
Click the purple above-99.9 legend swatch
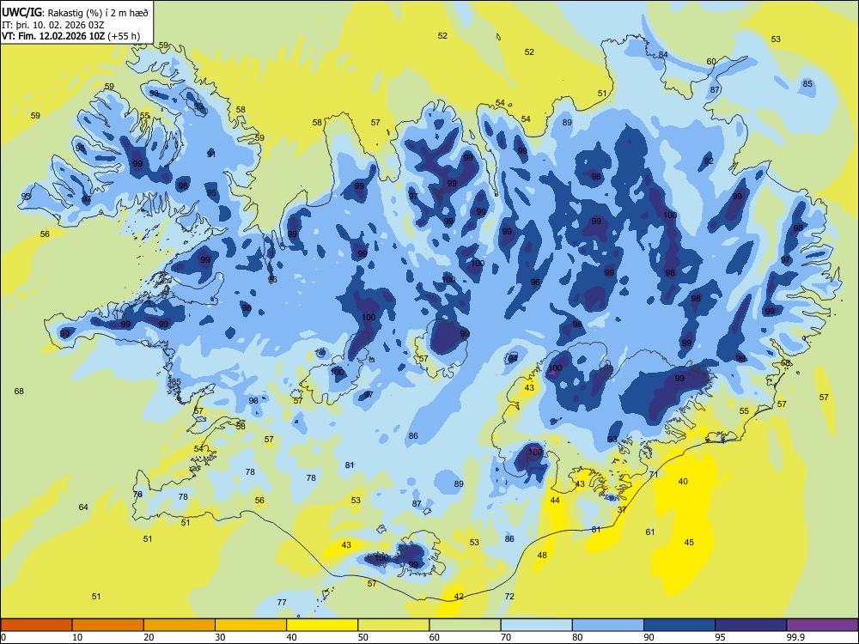tap(822, 625)
